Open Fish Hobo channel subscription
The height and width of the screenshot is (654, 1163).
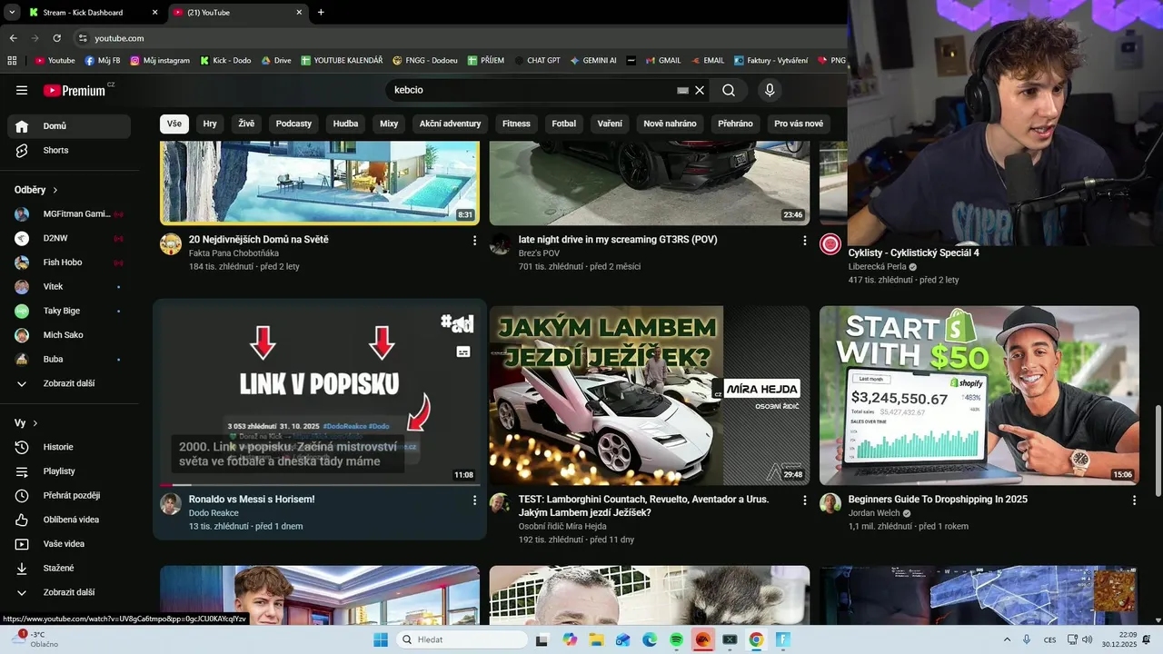[70, 263]
